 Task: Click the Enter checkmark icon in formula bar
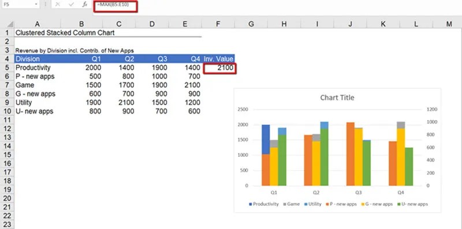(x=71, y=5)
